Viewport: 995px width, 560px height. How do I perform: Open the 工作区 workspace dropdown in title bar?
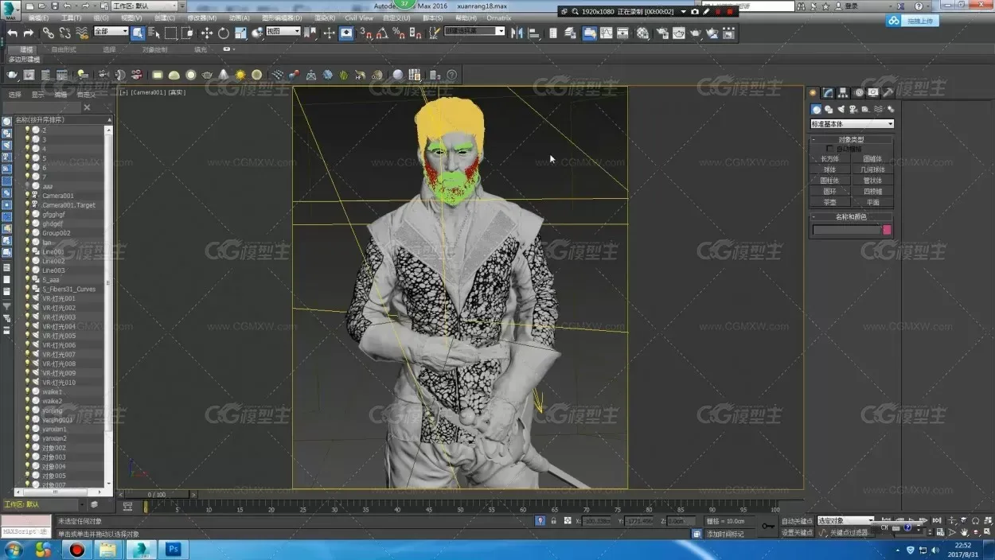click(x=143, y=6)
